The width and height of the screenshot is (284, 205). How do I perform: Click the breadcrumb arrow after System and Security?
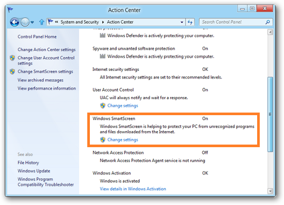click(x=103, y=22)
